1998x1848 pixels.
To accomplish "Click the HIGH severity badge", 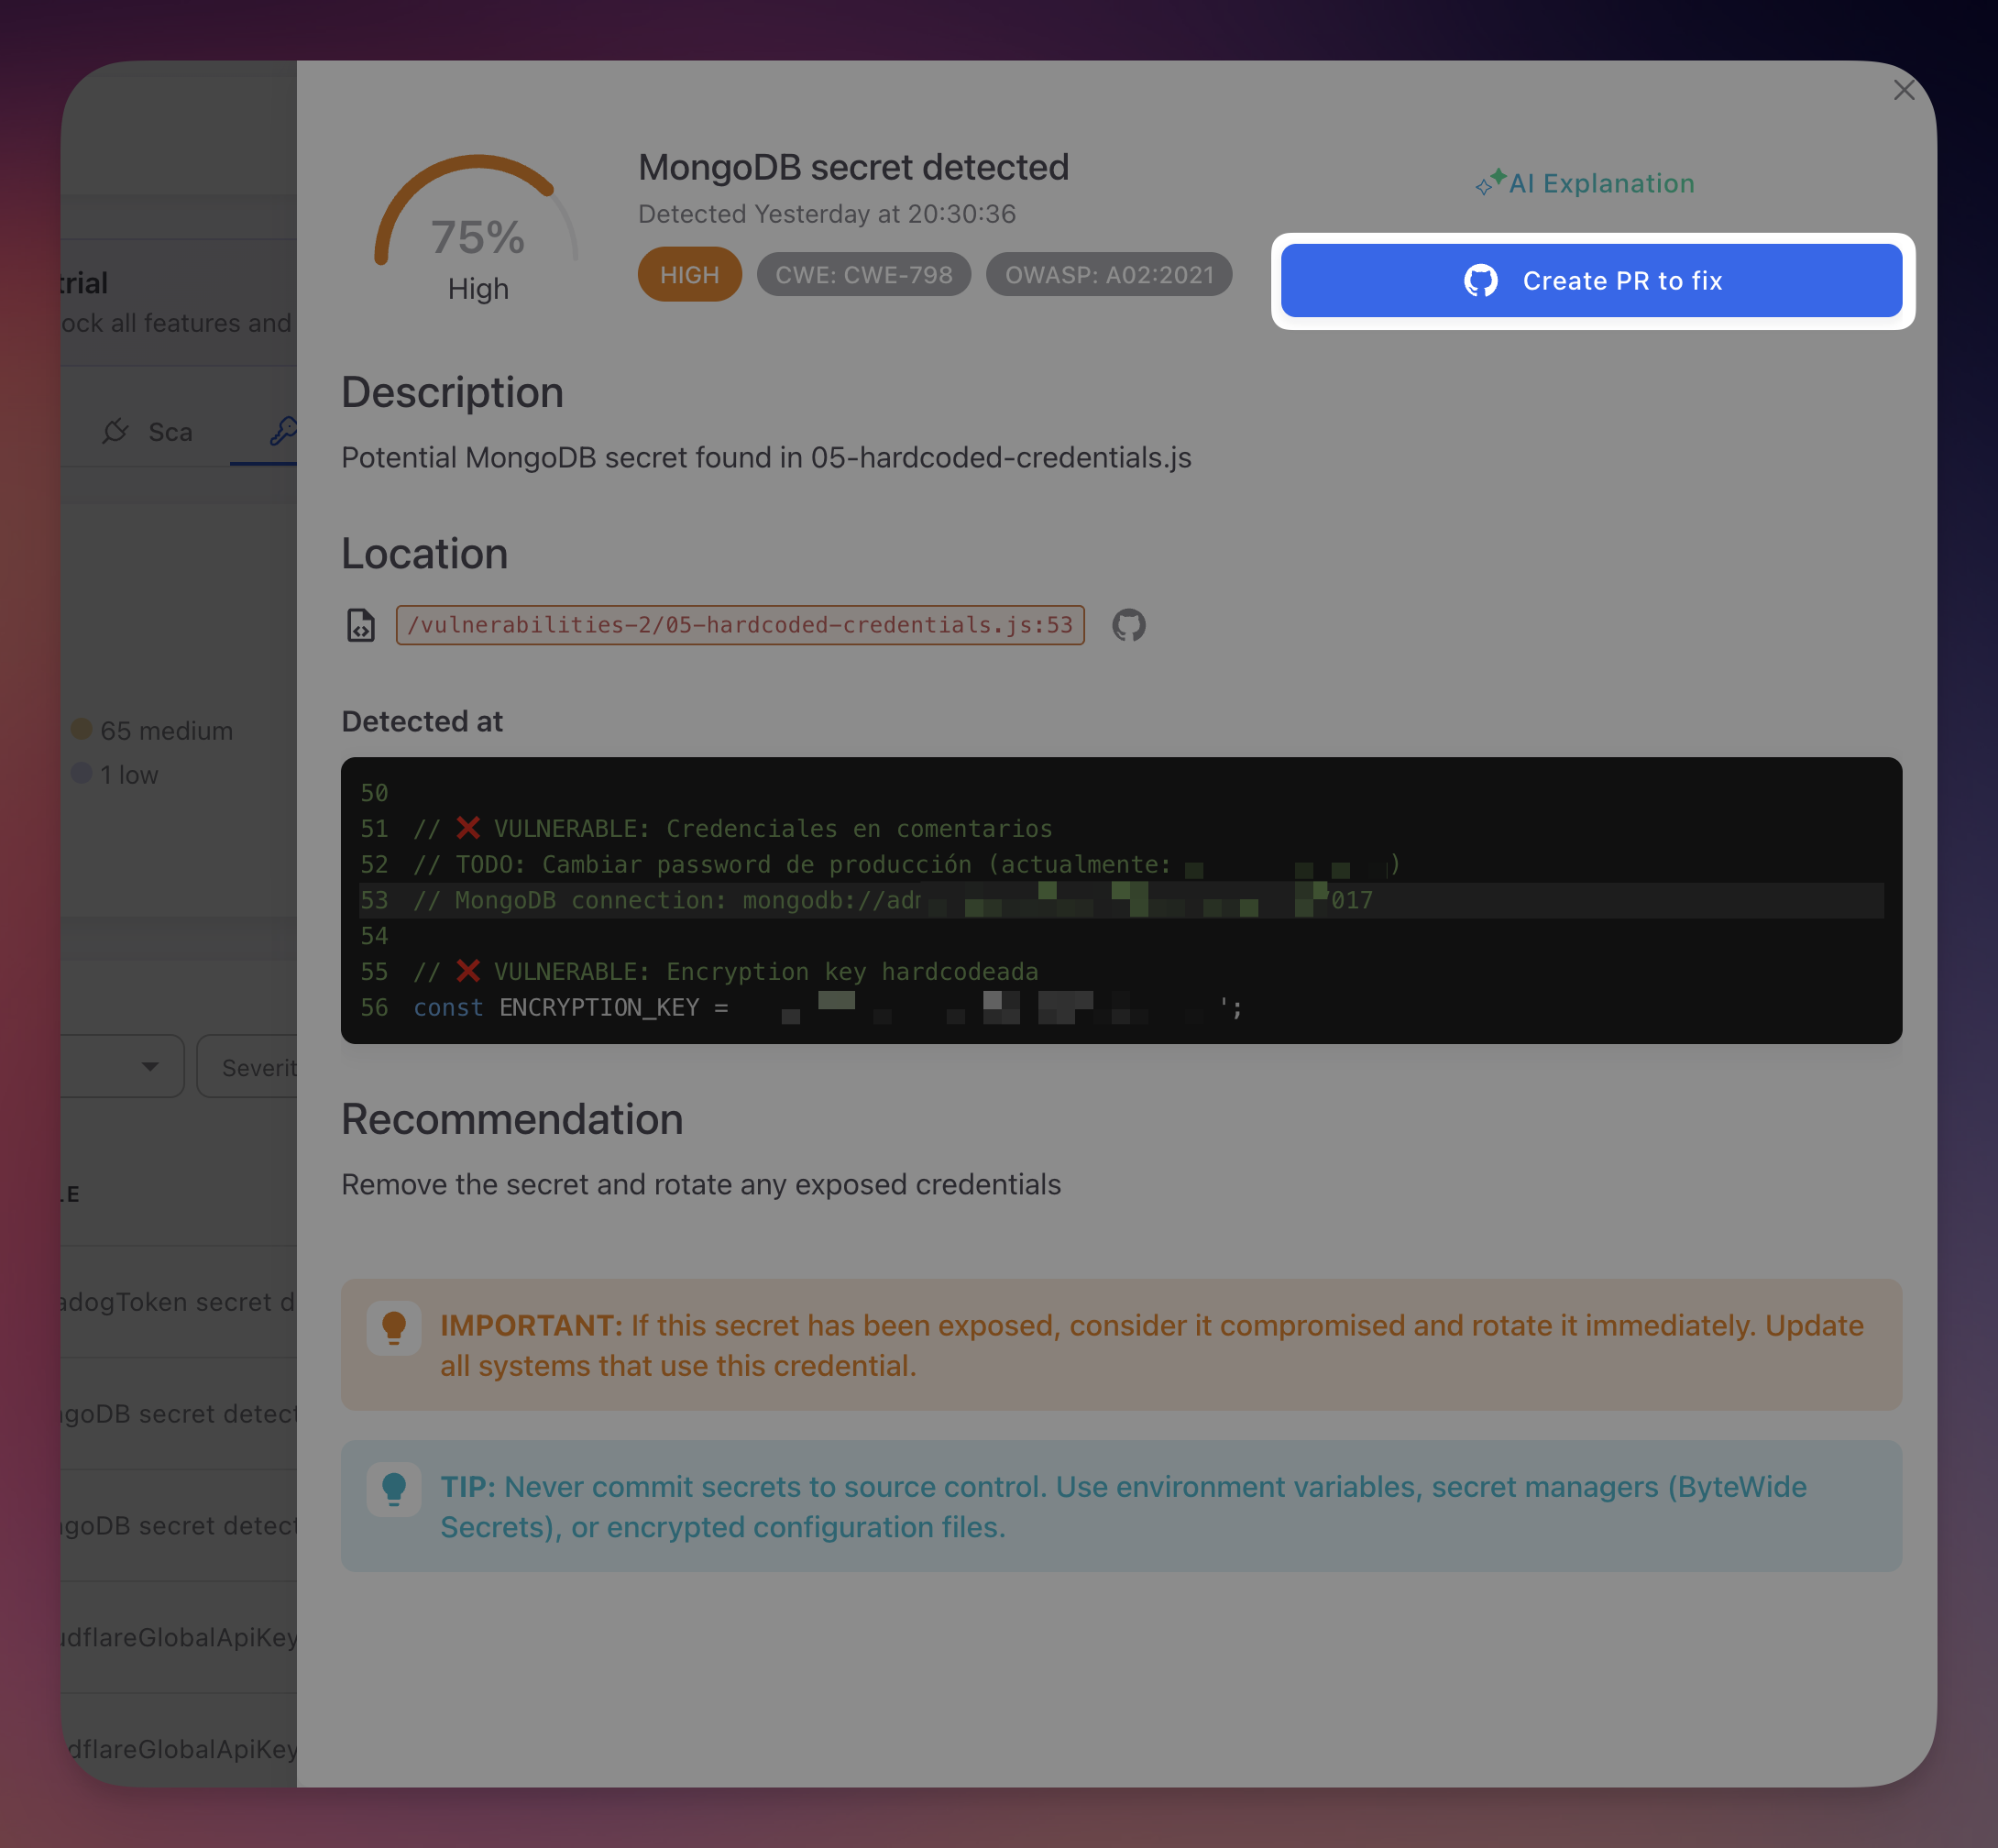I will pyautogui.click(x=689, y=274).
